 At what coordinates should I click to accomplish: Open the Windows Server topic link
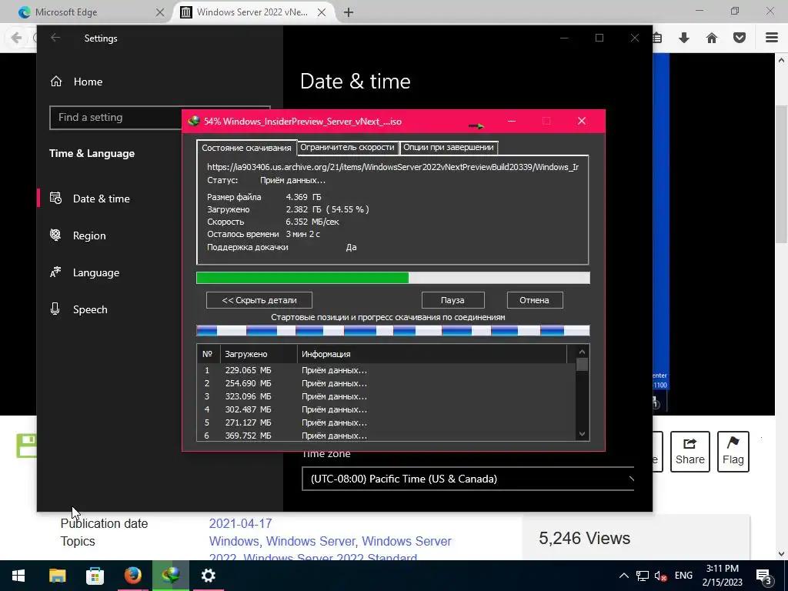click(310, 541)
